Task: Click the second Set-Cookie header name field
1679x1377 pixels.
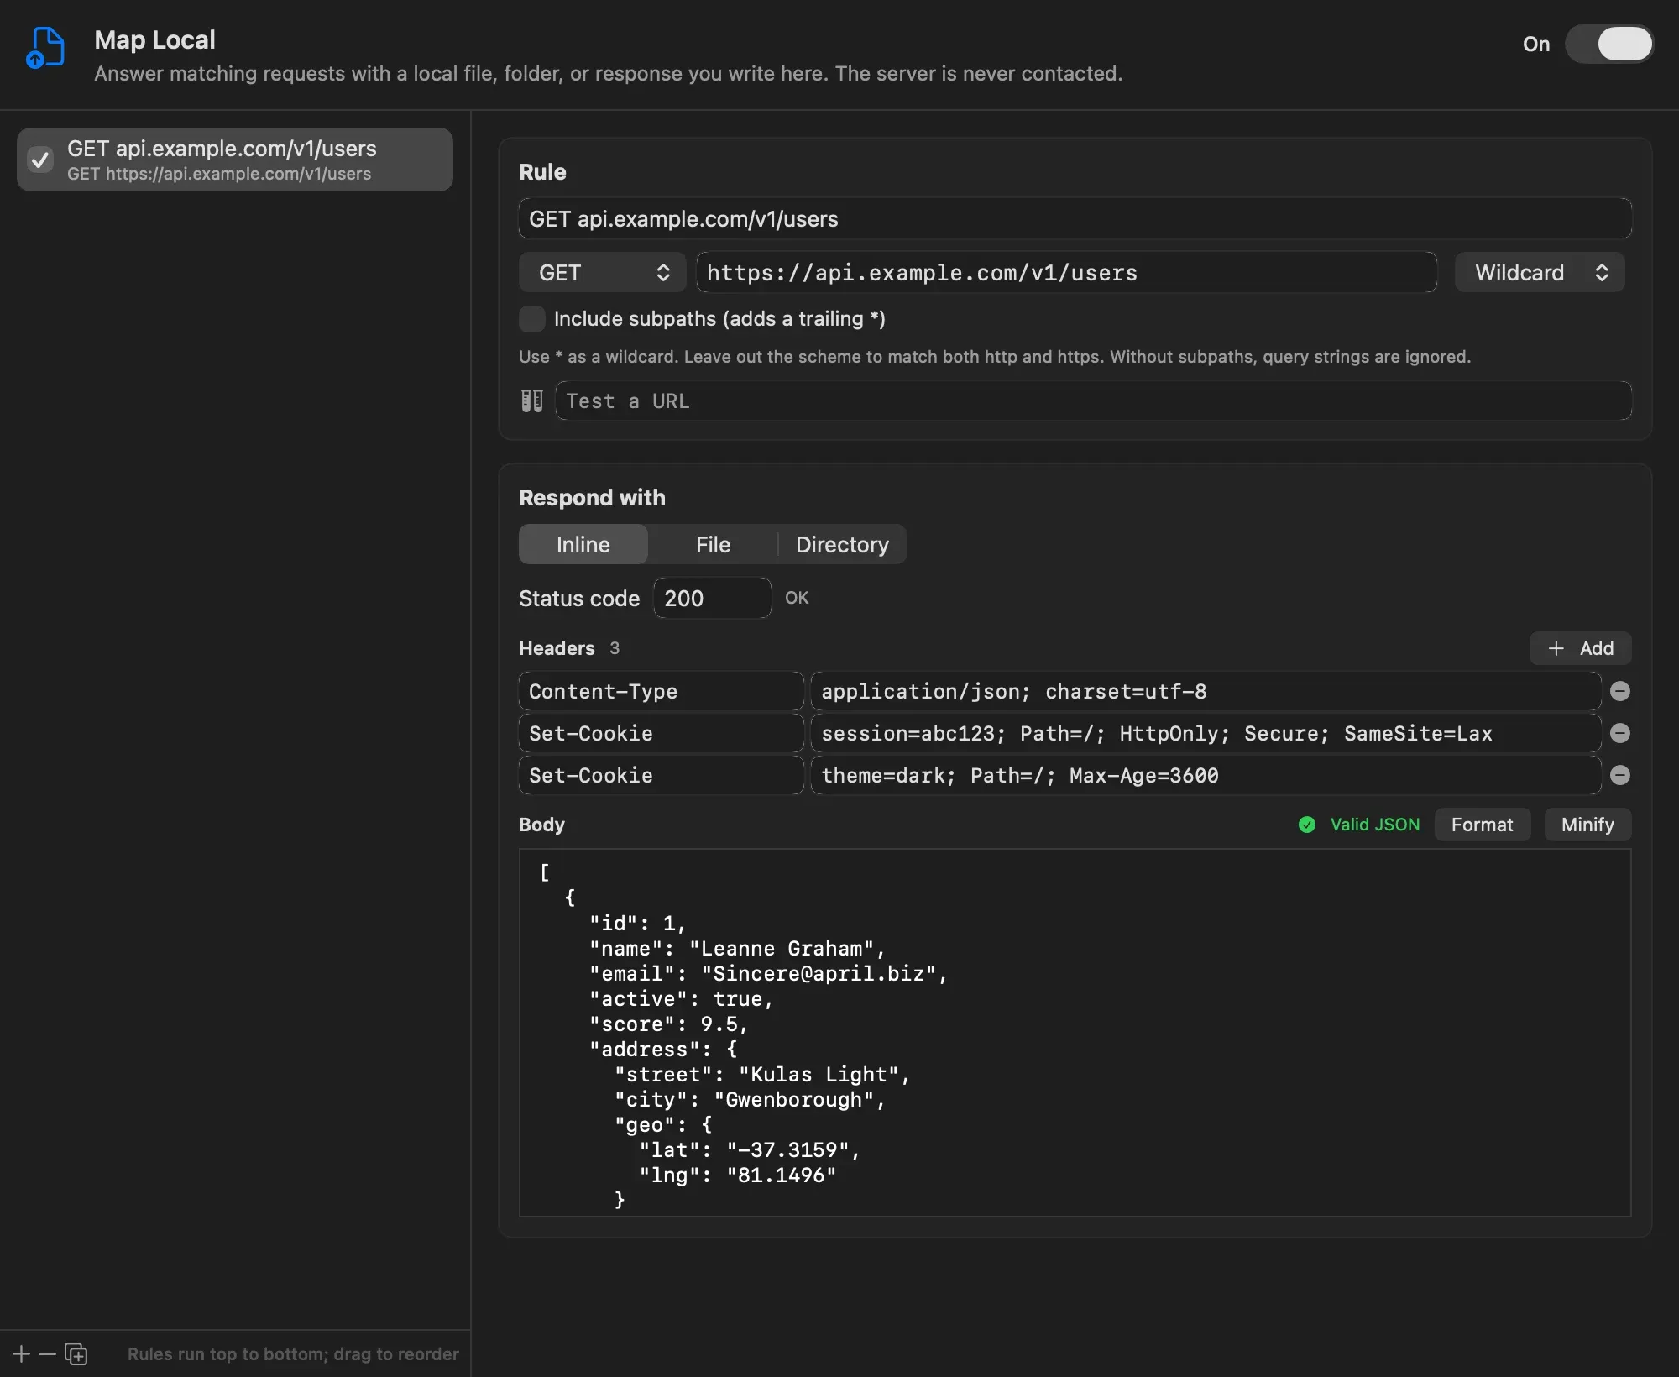Action: point(662,775)
